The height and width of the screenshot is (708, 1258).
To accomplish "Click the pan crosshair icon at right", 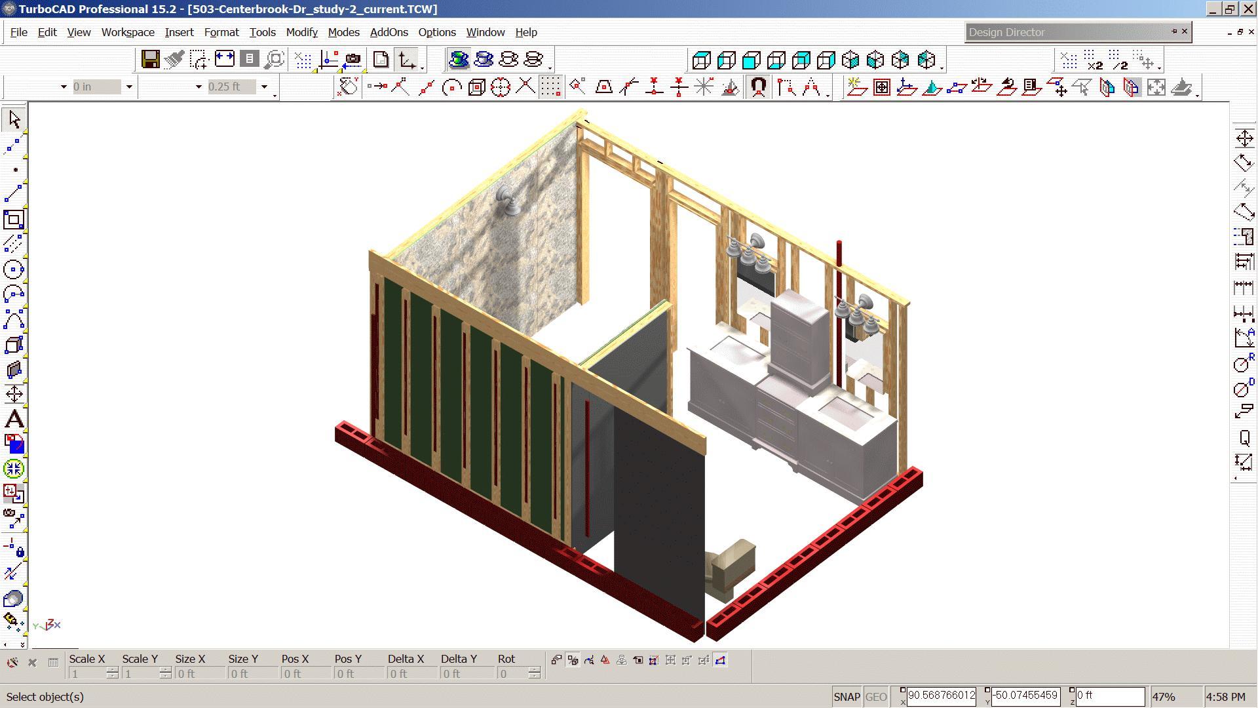I will pos(1244,138).
